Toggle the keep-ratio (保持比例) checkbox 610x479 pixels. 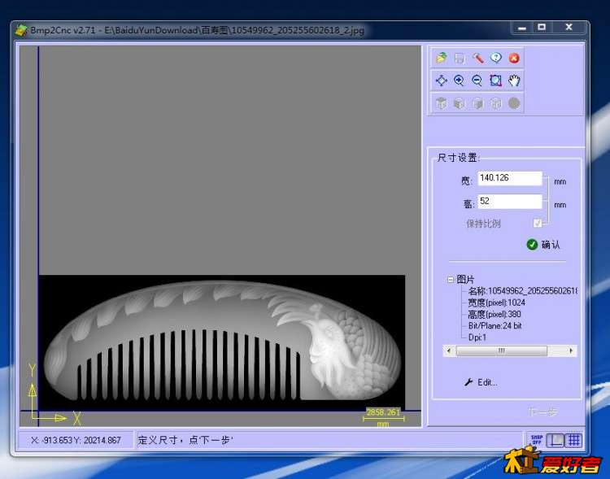[538, 223]
